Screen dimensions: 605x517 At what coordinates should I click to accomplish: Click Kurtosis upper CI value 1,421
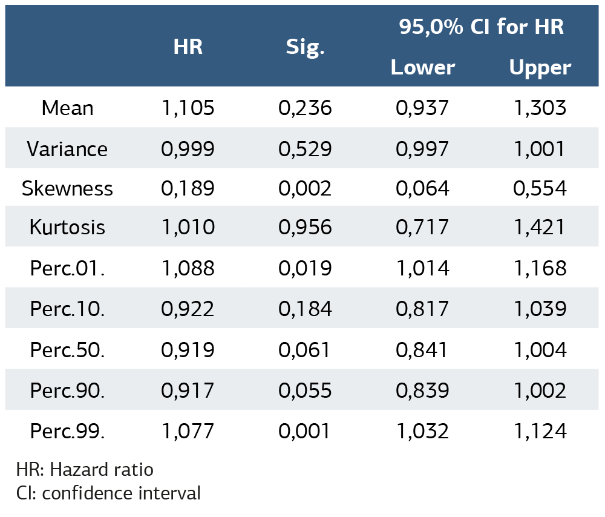coord(540,228)
